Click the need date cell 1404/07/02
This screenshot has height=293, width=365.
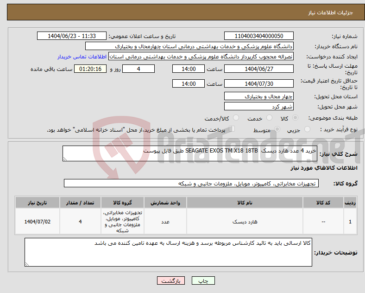point(38,222)
